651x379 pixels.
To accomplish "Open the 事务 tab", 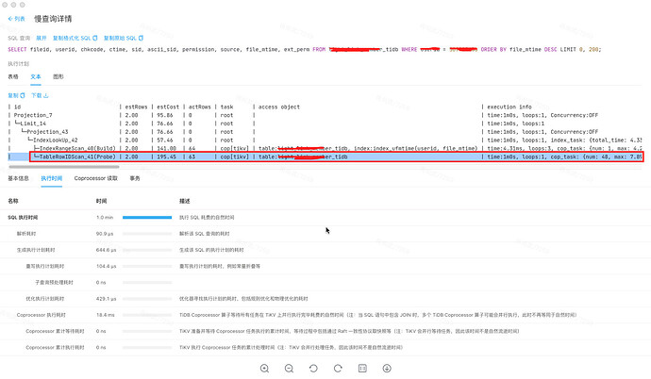I will (x=135, y=177).
